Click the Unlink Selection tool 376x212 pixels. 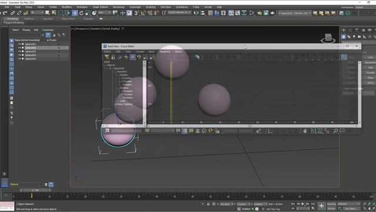19,13
